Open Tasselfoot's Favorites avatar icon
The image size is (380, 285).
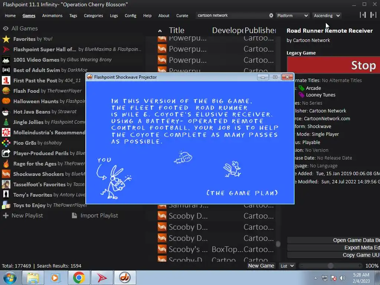[x=6, y=184]
